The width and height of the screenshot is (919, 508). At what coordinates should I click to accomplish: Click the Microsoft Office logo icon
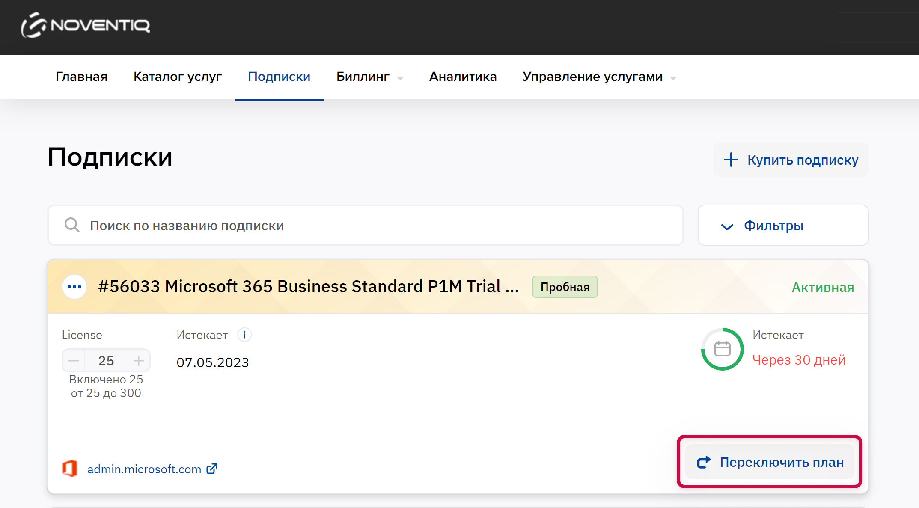pyautogui.click(x=70, y=468)
